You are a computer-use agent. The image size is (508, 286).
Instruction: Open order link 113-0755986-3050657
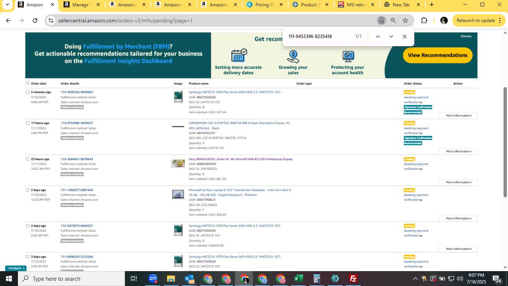point(77,123)
